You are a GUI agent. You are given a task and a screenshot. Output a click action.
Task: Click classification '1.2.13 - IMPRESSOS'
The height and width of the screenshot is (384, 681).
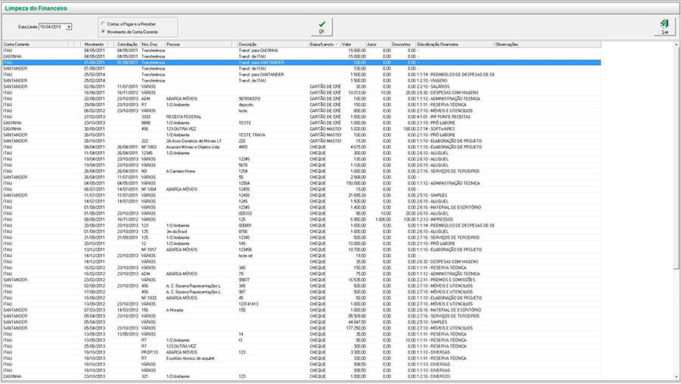tap(435, 219)
